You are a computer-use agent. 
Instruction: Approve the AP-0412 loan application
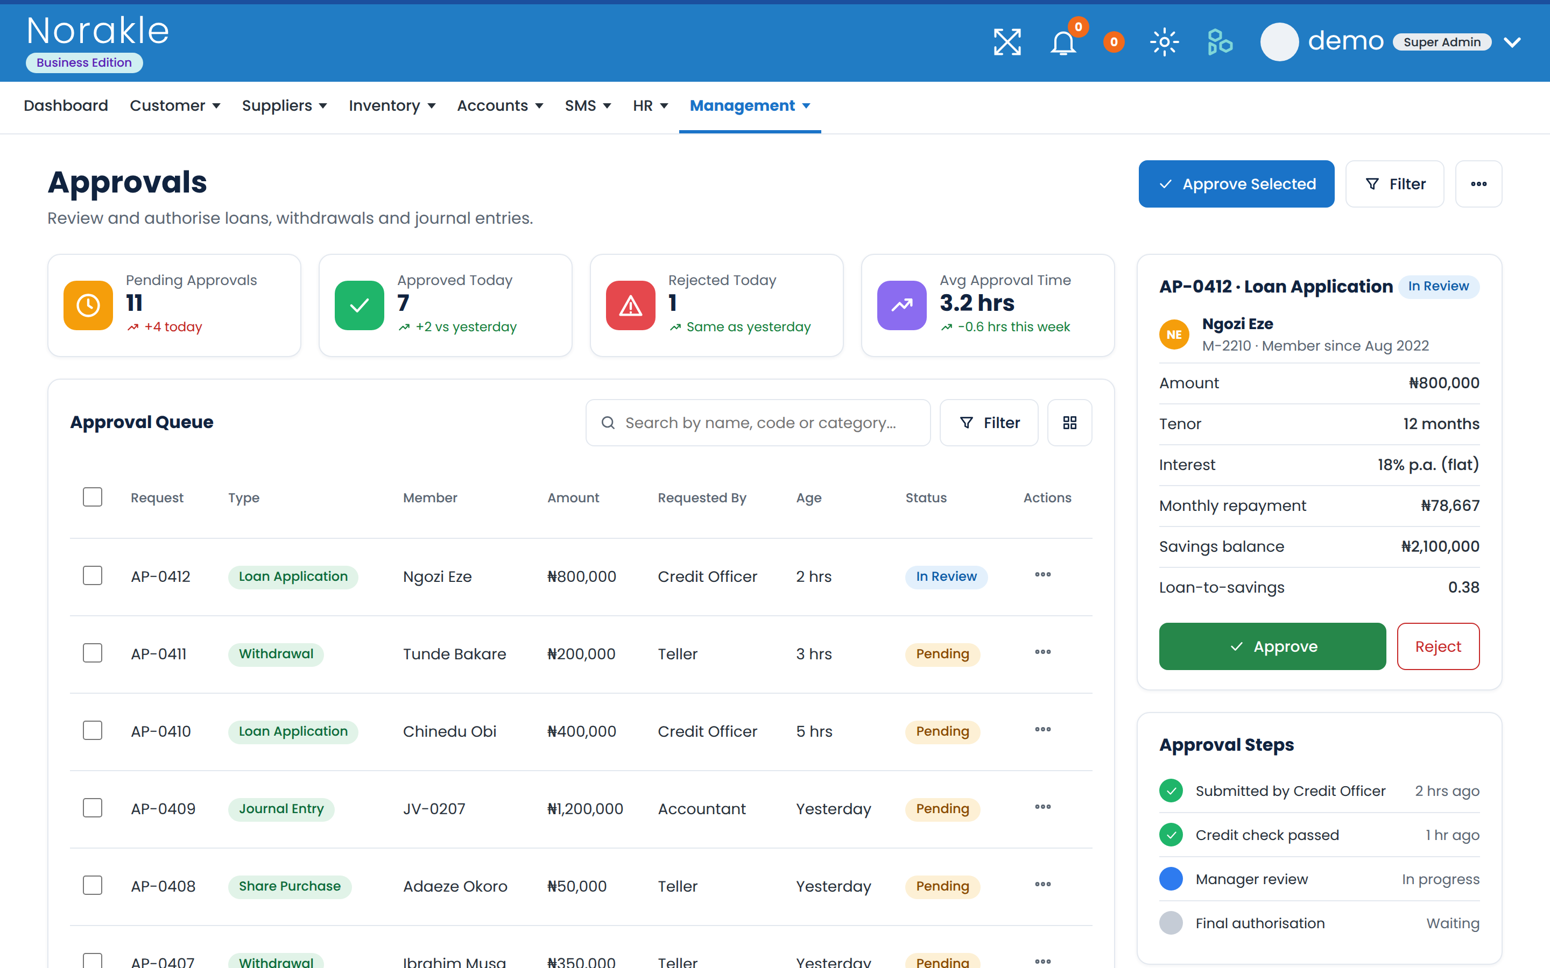(x=1272, y=646)
